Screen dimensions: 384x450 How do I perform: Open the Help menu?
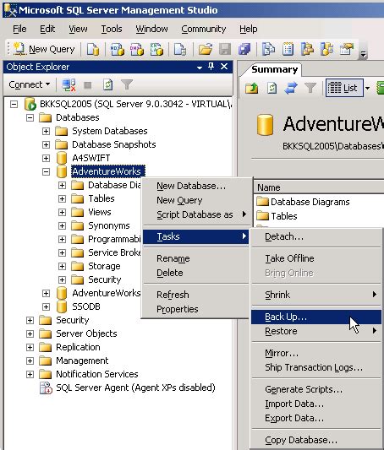click(249, 29)
